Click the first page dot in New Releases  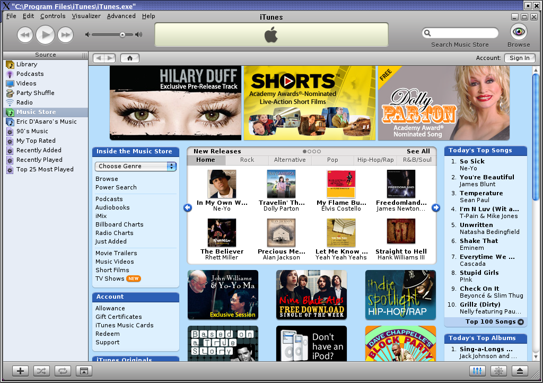click(304, 151)
